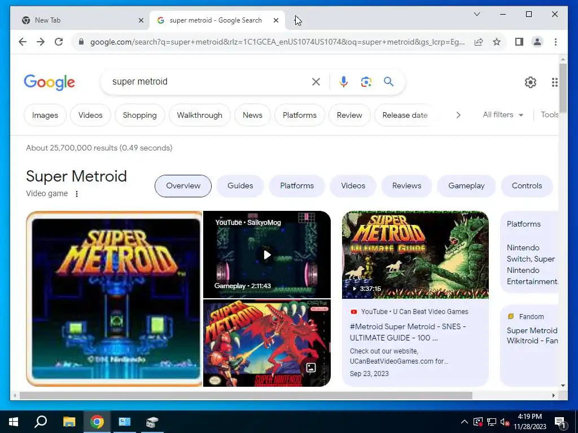Search by image with Google Lens
578x433 pixels.
pos(366,82)
